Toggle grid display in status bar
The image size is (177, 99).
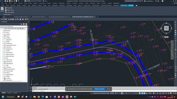pos(116,93)
